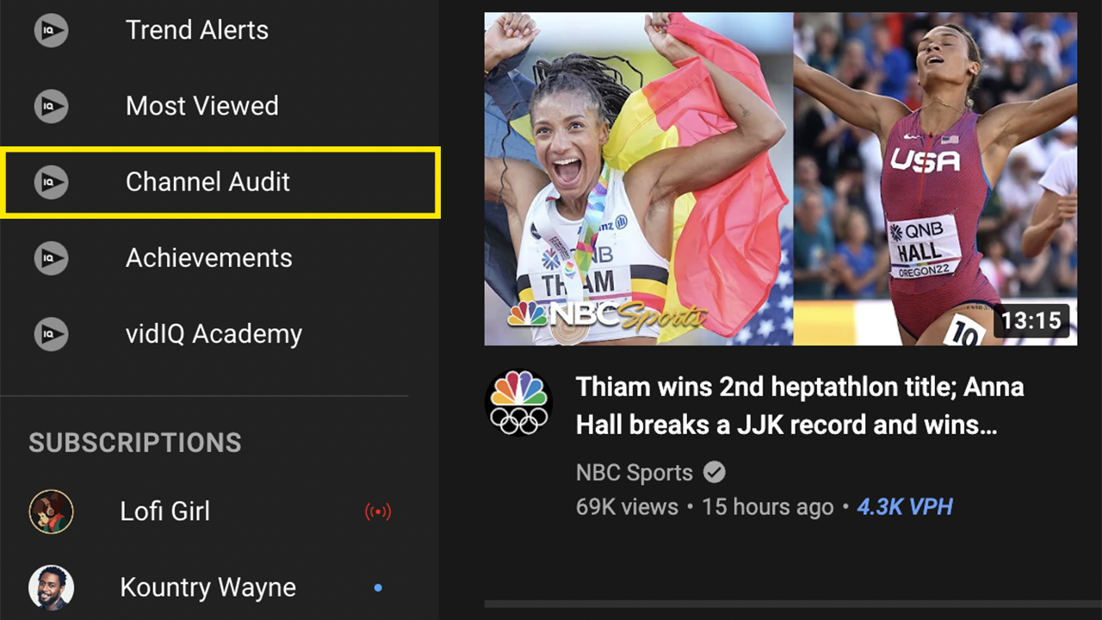
Task: Click the red live indicator beside Lofi Girl
Action: [x=378, y=512]
